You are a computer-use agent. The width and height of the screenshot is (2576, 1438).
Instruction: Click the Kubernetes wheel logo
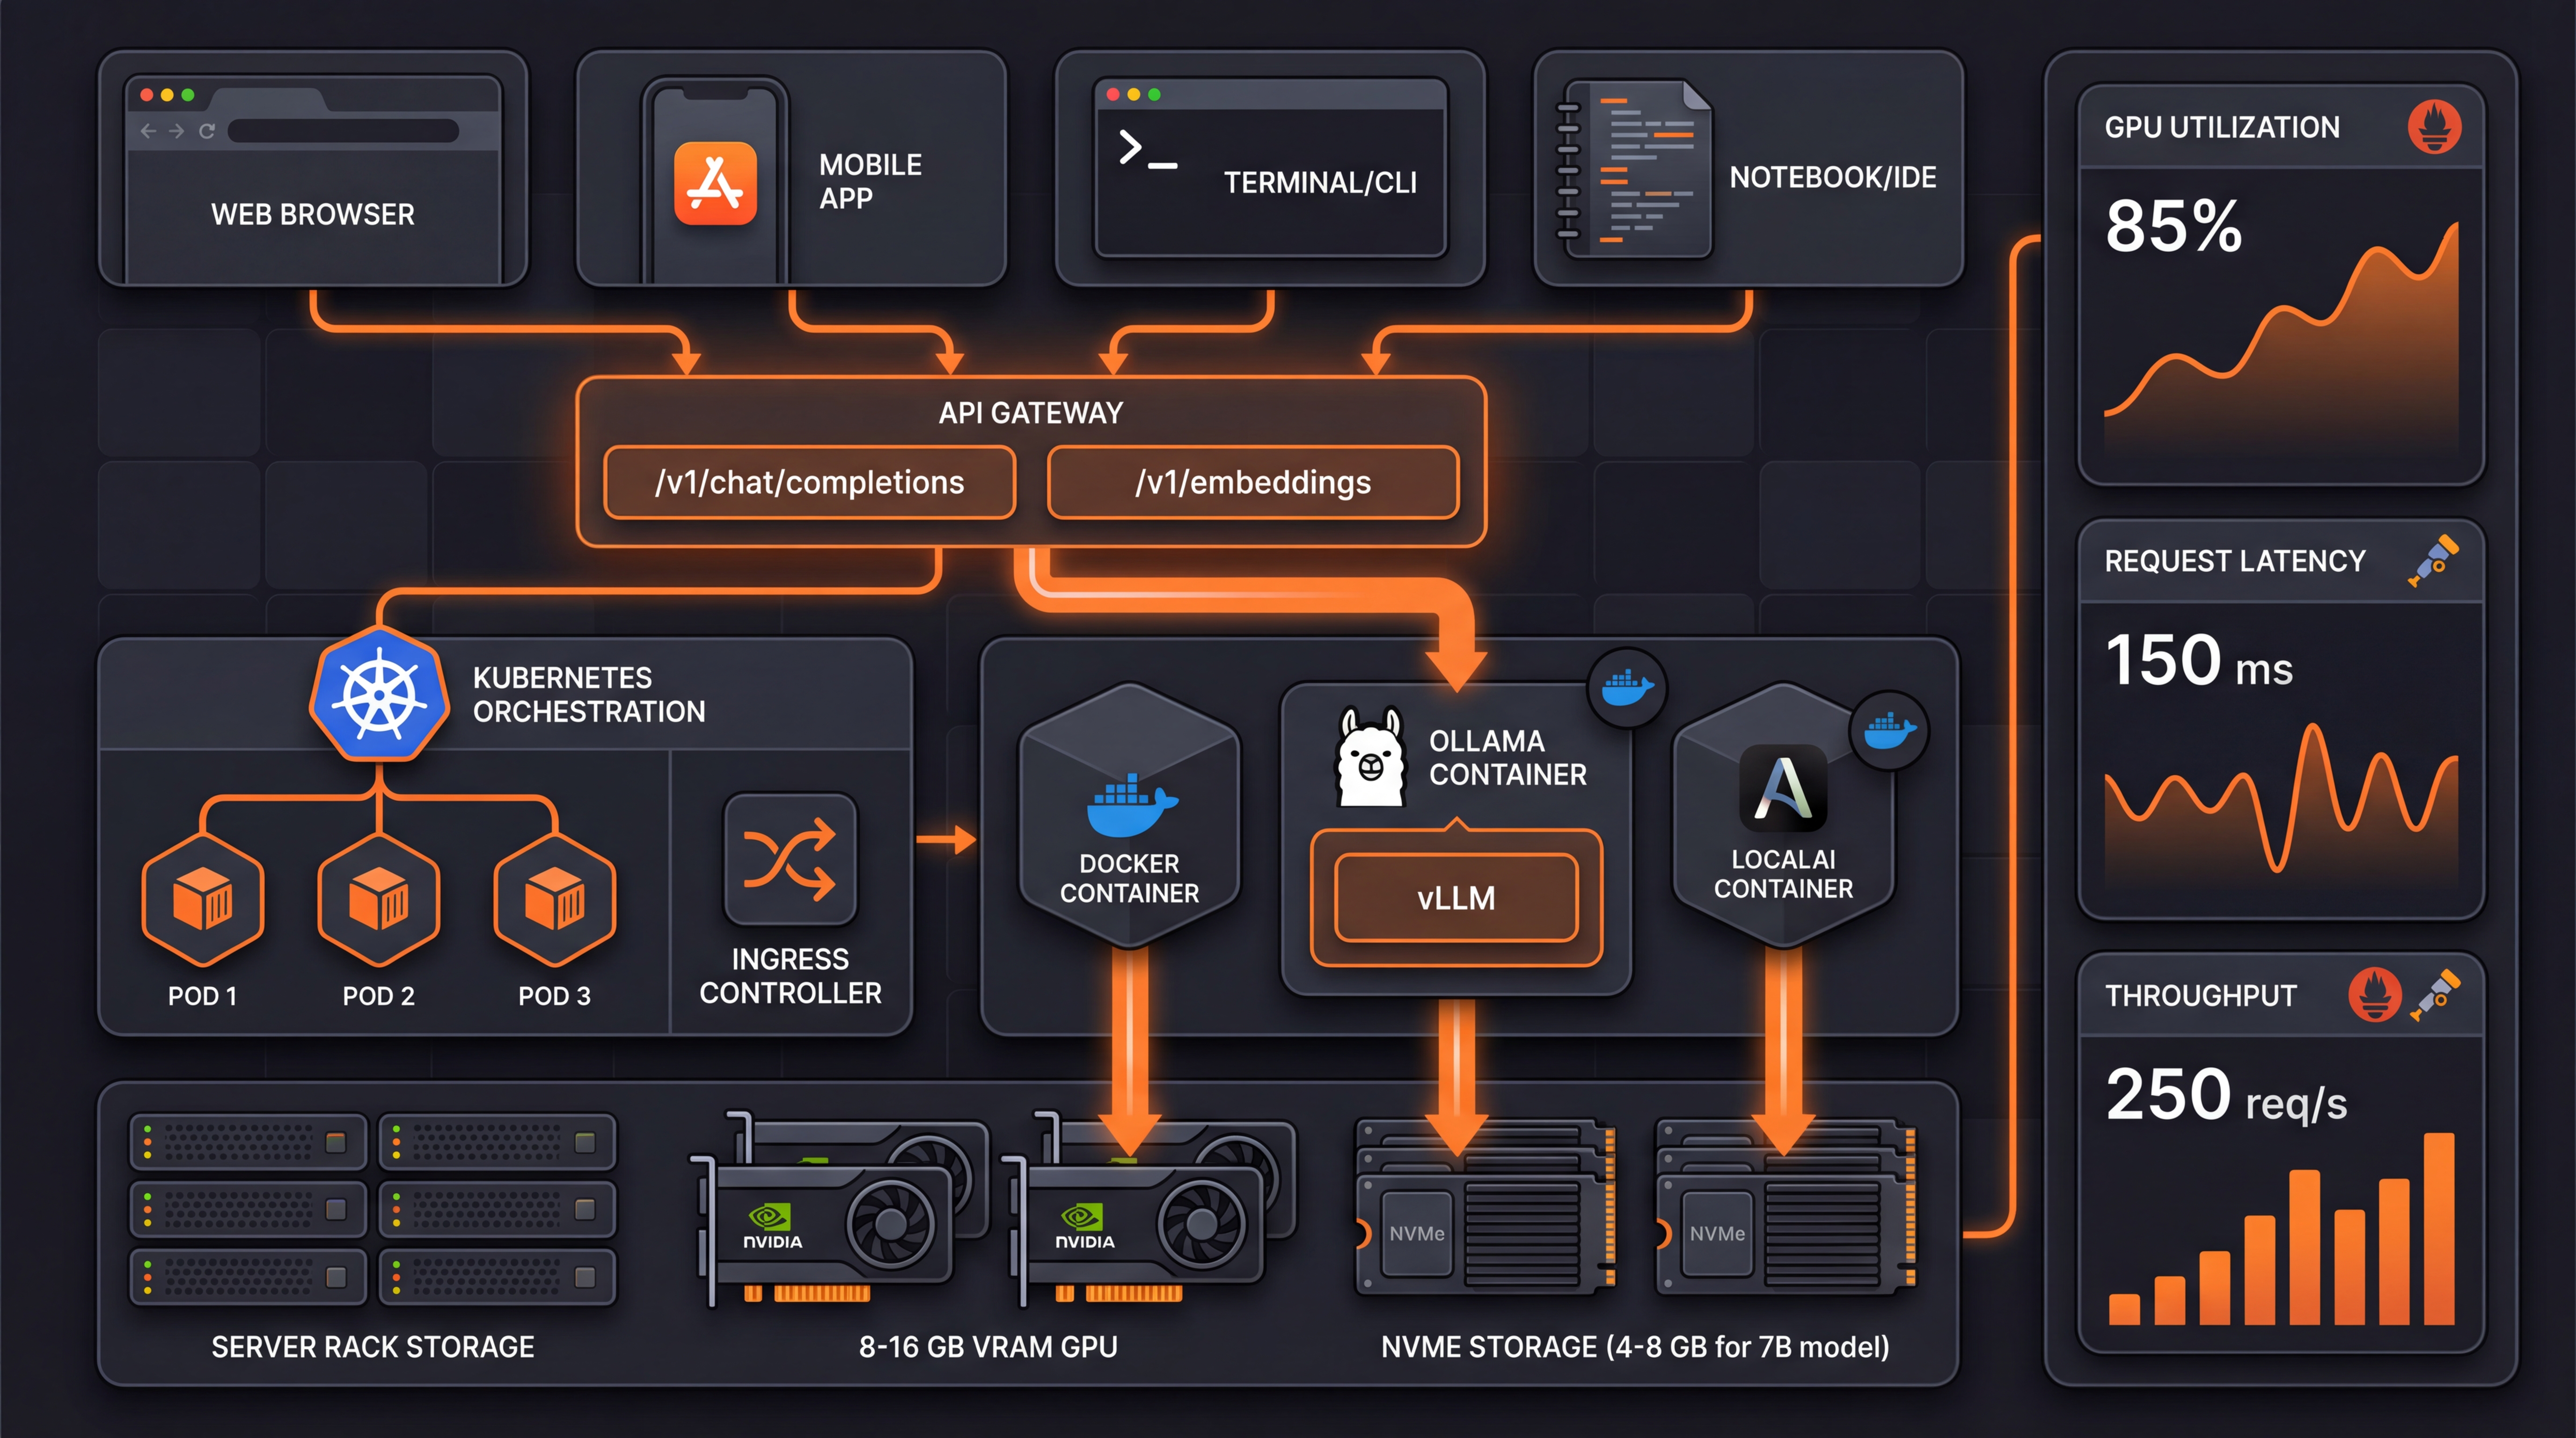pyautogui.click(x=379, y=695)
